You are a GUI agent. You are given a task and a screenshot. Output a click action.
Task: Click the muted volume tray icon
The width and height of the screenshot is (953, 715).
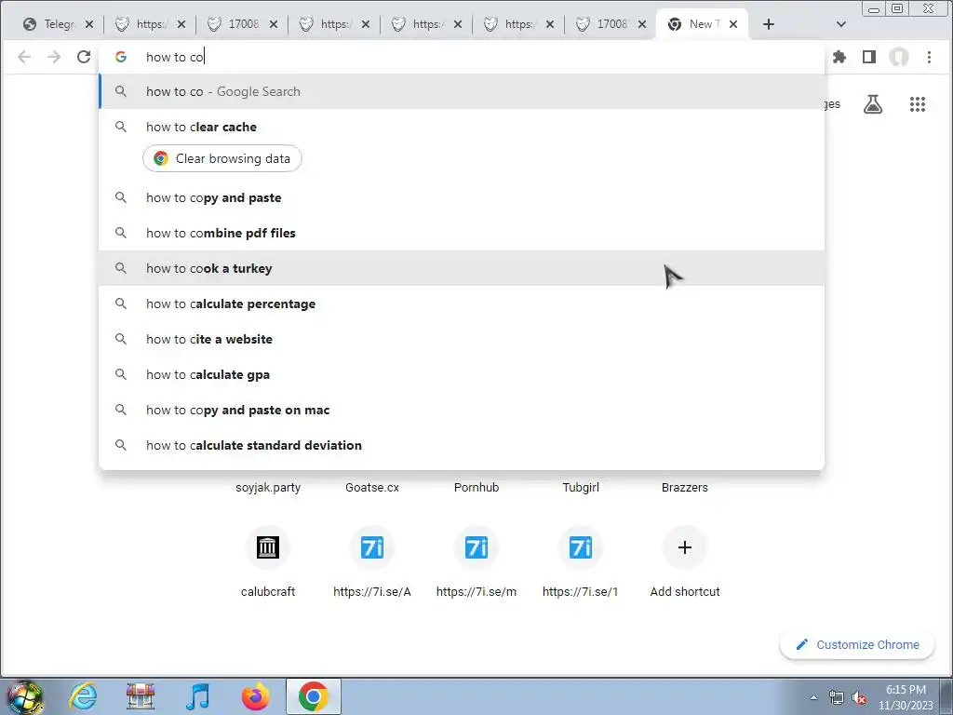[859, 698]
